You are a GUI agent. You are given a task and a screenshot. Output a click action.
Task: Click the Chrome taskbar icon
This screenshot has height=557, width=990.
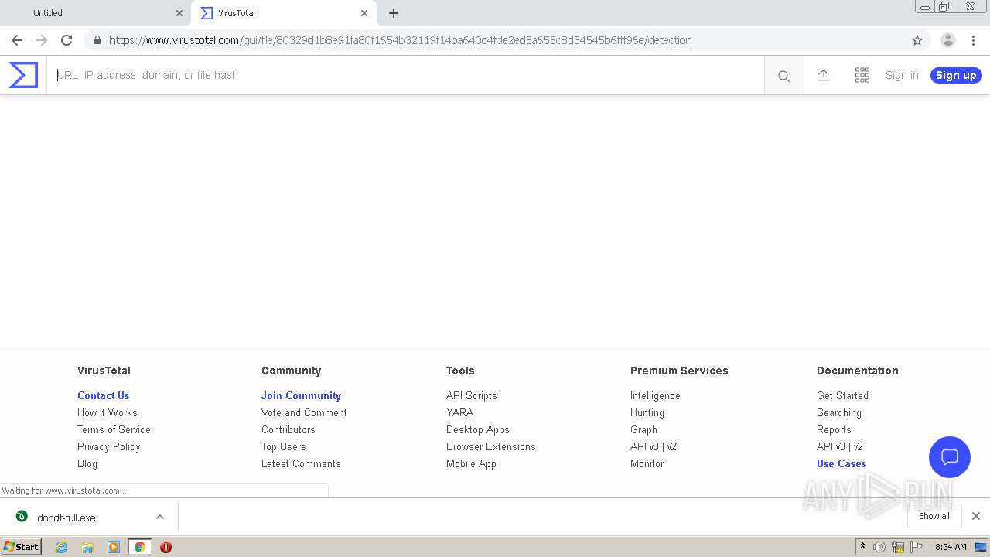(x=139, y=547)
